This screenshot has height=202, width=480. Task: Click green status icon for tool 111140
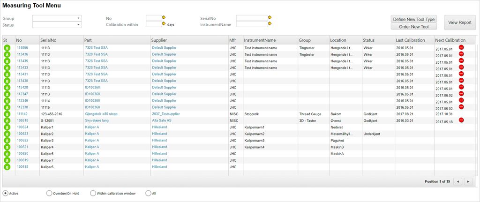click(x=7, y=114)
